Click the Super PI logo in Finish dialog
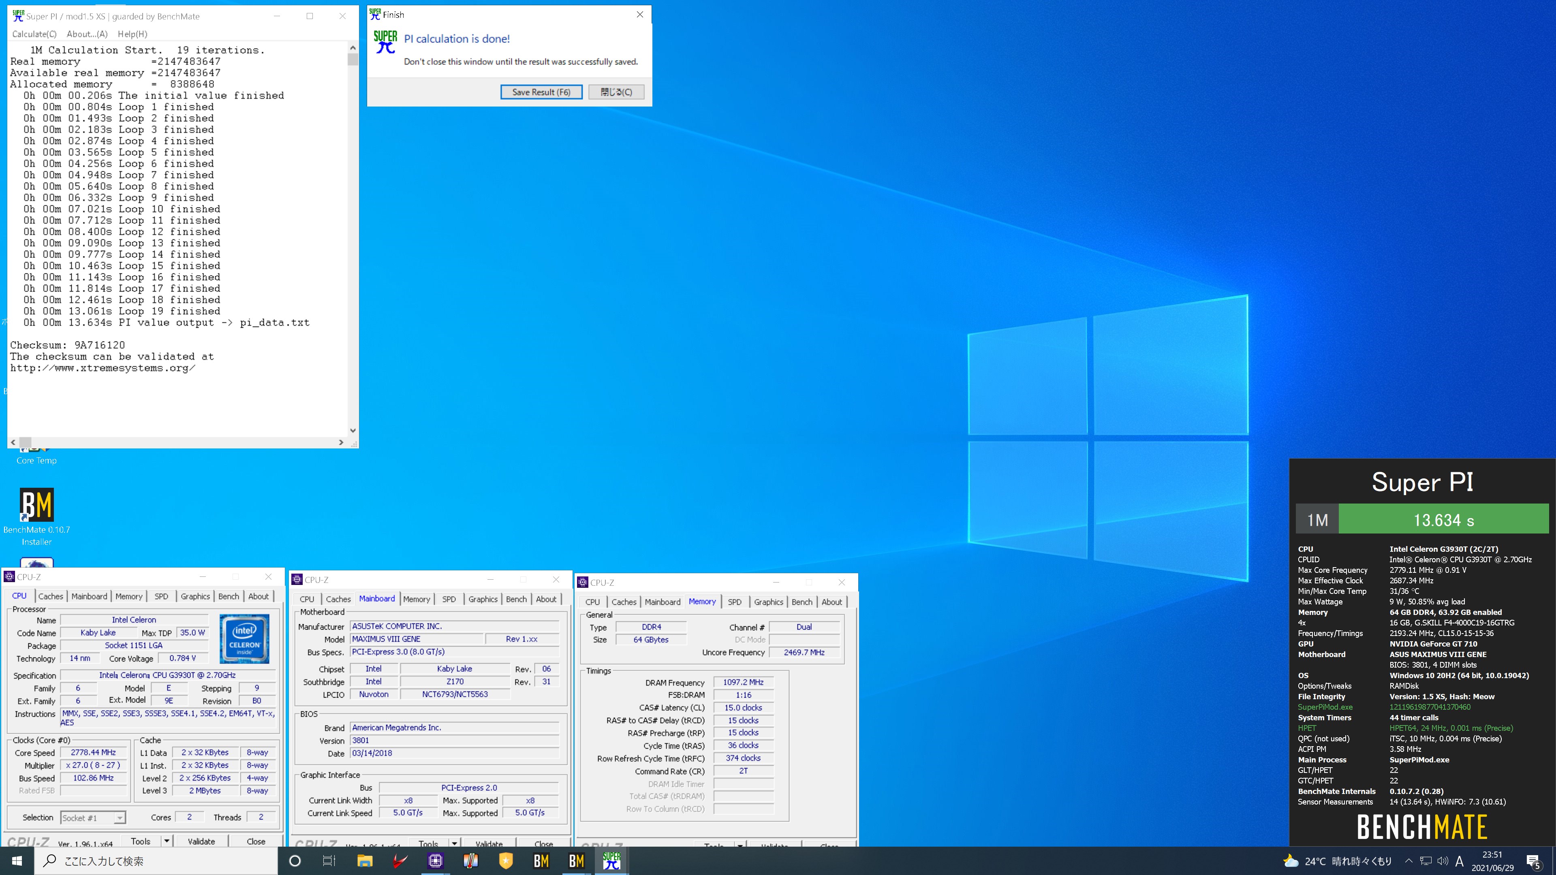Screen dimensions: 1556x875 point(385,42)
